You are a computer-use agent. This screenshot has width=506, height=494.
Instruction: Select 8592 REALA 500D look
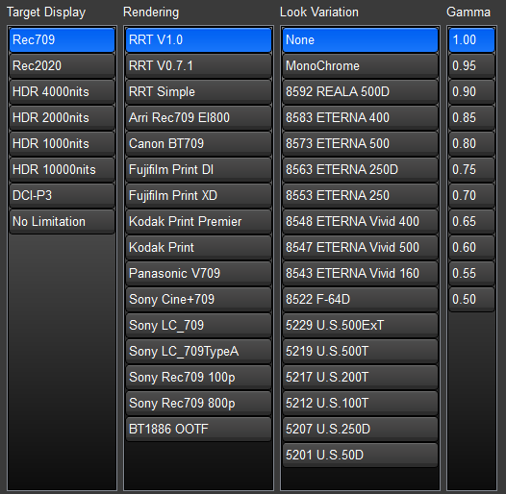click(x=360, y=92)
